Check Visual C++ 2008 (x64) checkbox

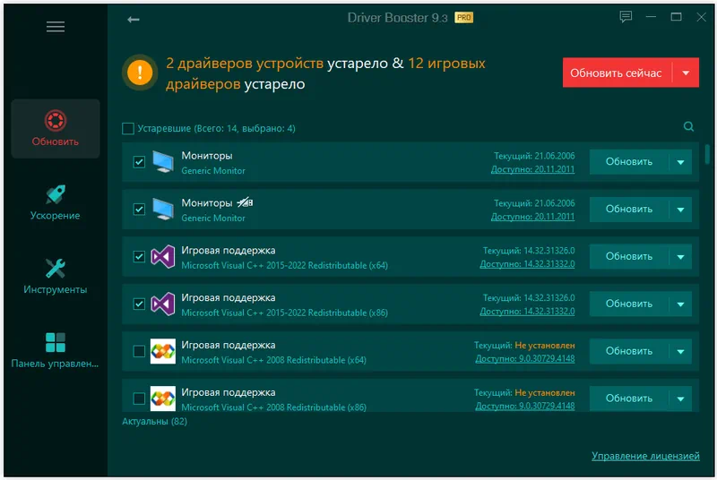point(139,351)
